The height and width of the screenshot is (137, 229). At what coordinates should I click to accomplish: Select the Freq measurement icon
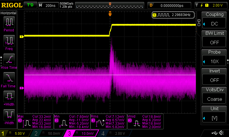click(x=9, y=41)
